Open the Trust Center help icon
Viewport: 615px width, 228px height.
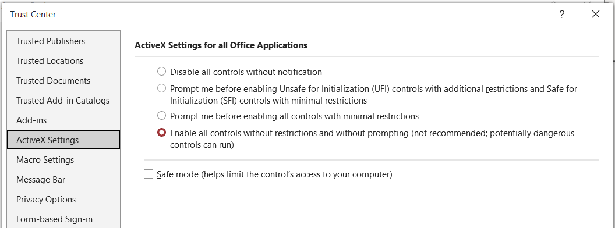[562, 15]
